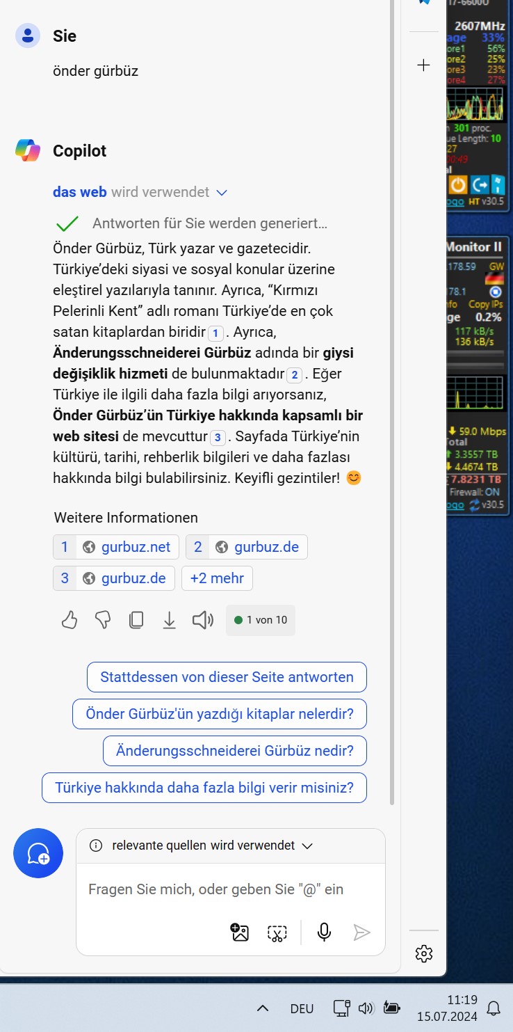Click the blue logoff arrow icon in gadget
The image size is (513, 1032).
coord(480,184)
